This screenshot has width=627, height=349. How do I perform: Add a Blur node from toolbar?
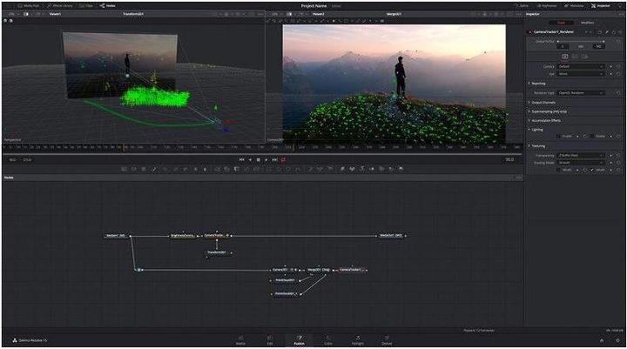tap(206, 169)
